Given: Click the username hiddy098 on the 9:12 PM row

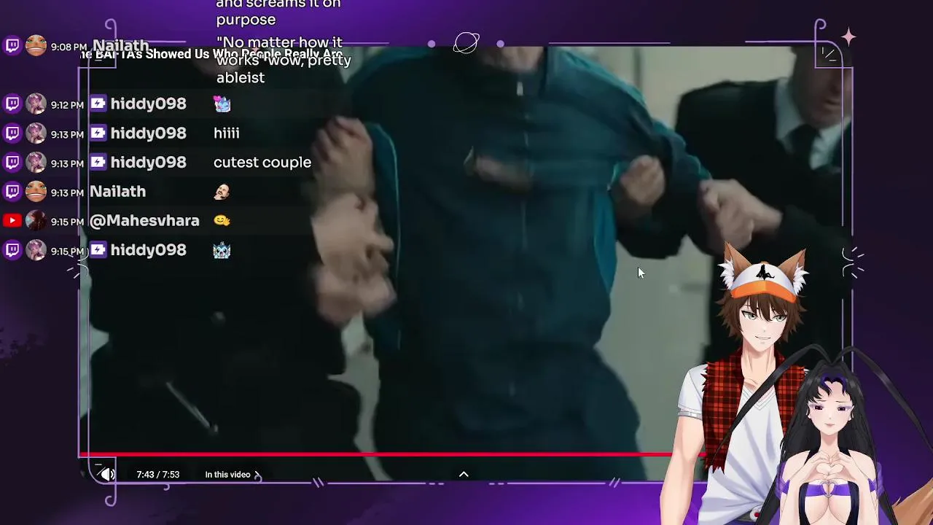Looking at the screenshot, I should click(149, 104).
